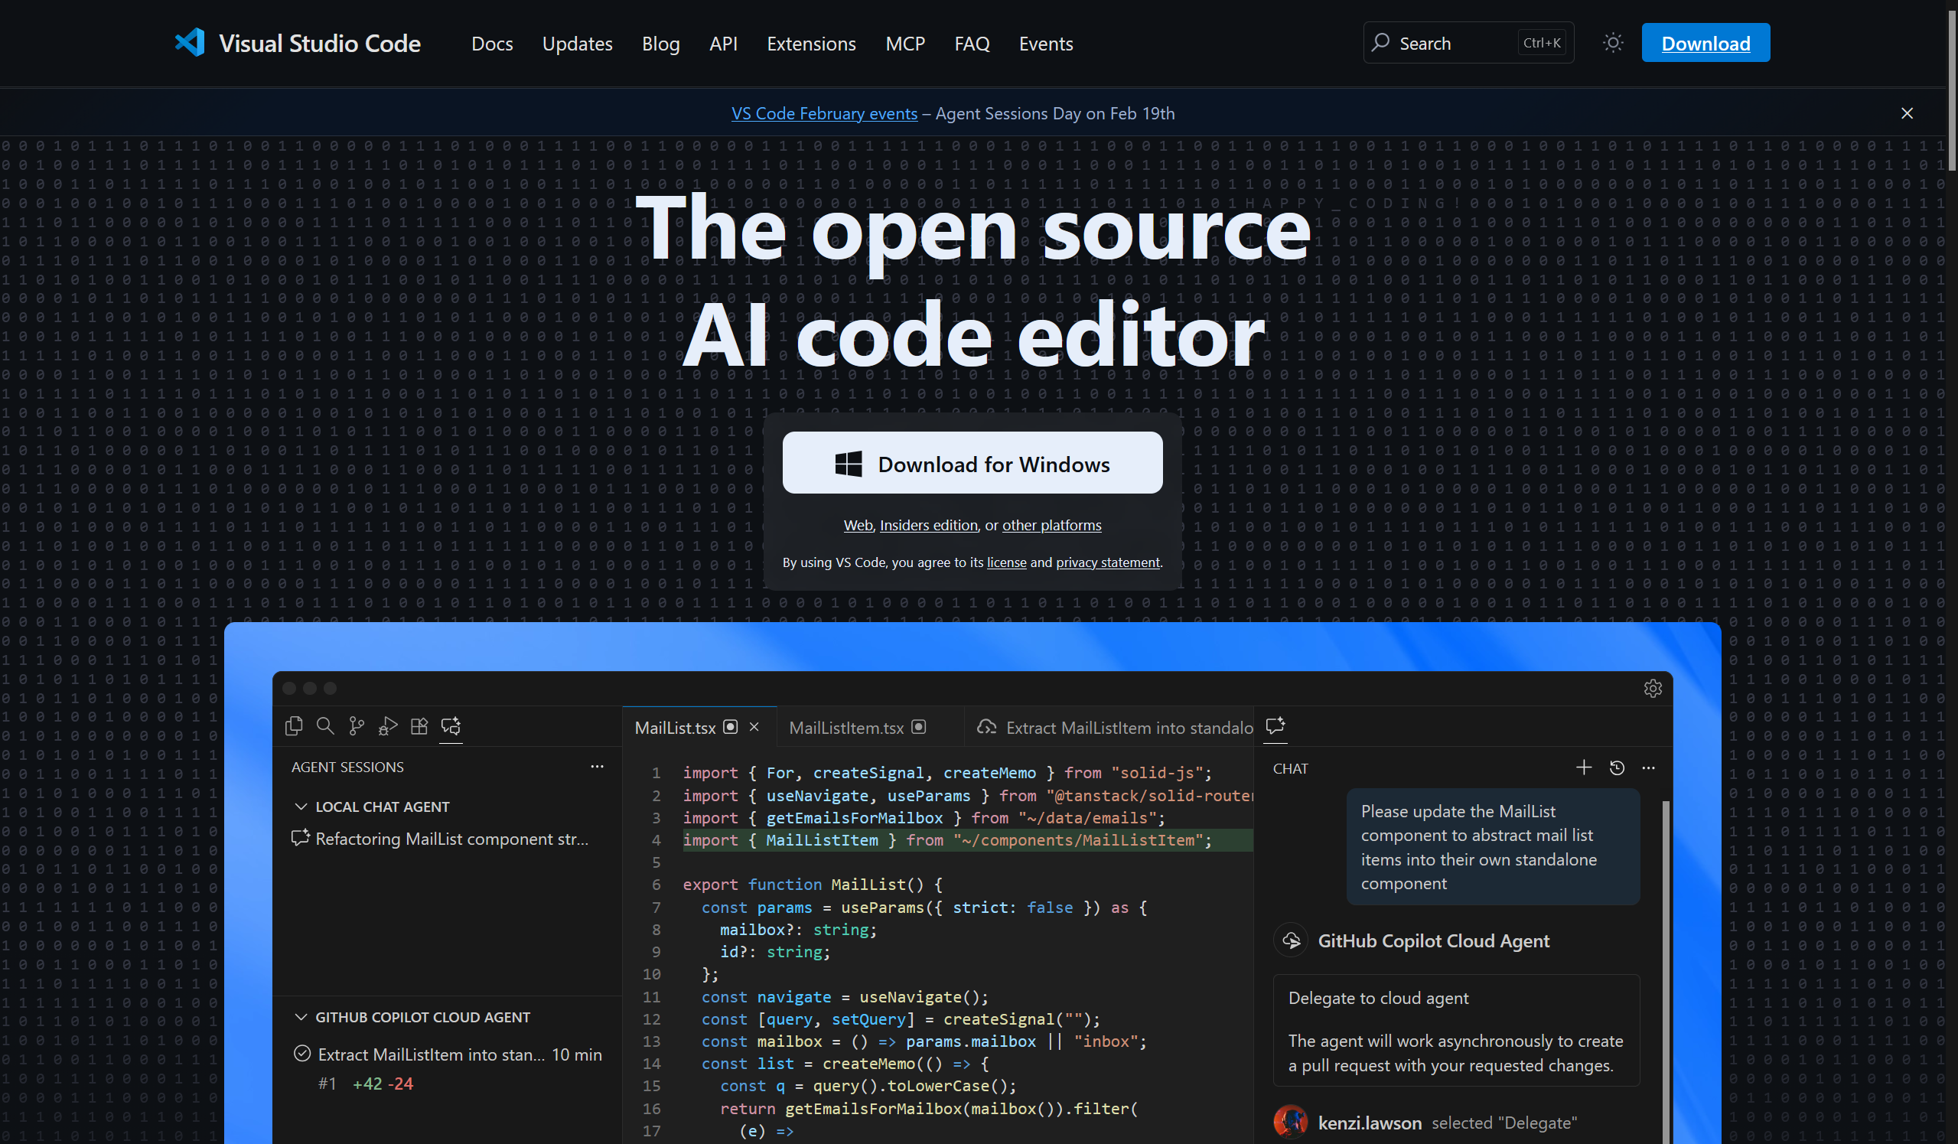Viewport: 1958px width, 1144px height.
Task: Click the modified indicator on MailList.tsx tab
Action: (731, 727)
